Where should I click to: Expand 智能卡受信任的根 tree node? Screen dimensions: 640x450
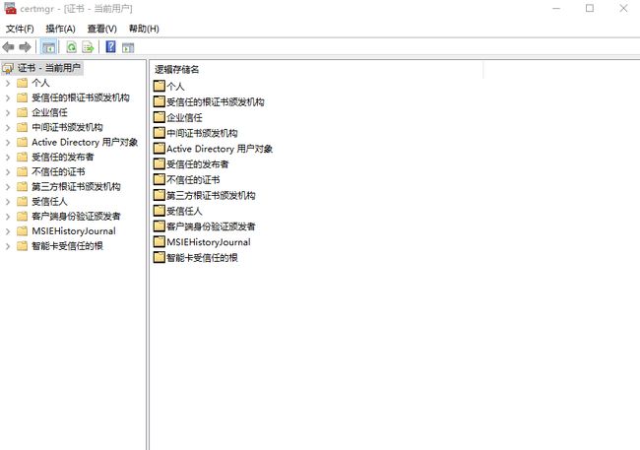coord(8,246)
